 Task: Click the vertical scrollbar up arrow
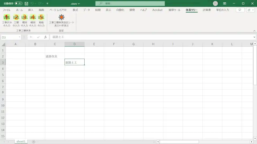tap(255, 44)
